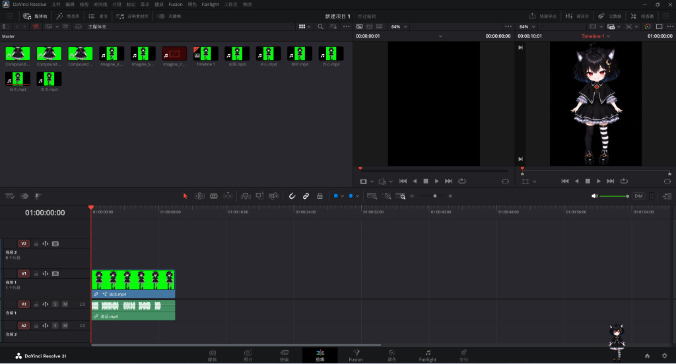The height and width of the screenshot is (364, 676).
Task: Open the 调音台 Mixer panel
Action: pyautogui.click(x=577, y=16)
